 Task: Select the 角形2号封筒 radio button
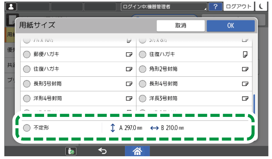(142, 69)
